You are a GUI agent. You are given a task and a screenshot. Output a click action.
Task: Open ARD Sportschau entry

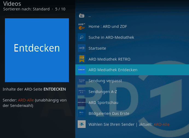132,103
